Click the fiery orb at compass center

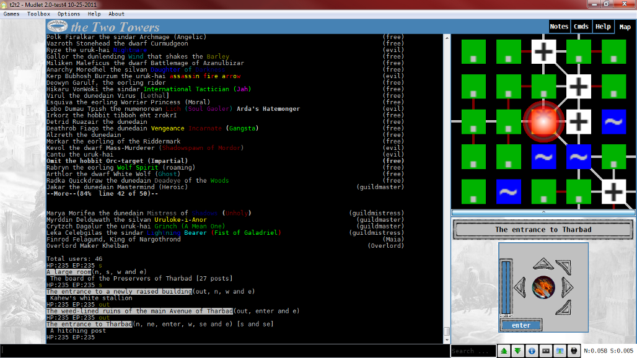click(x=543, y=287)
